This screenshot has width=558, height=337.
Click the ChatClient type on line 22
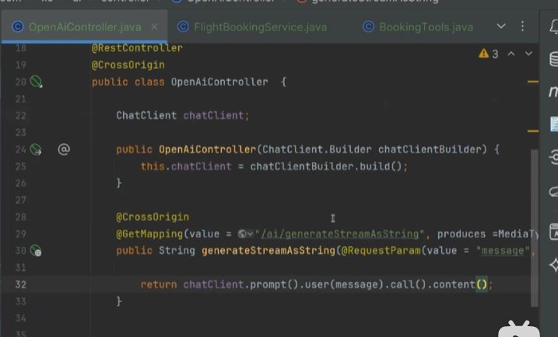[x=146, y=116]
